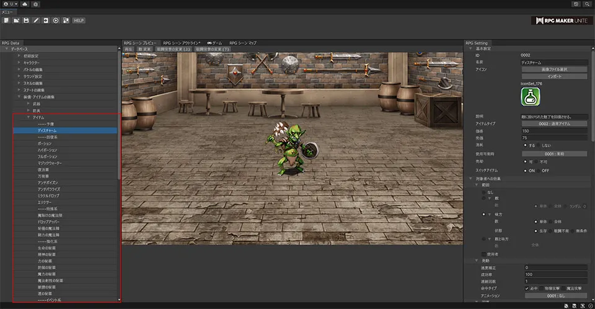Click the インポート button
595x309 pixels.
[x=553, y=76]
